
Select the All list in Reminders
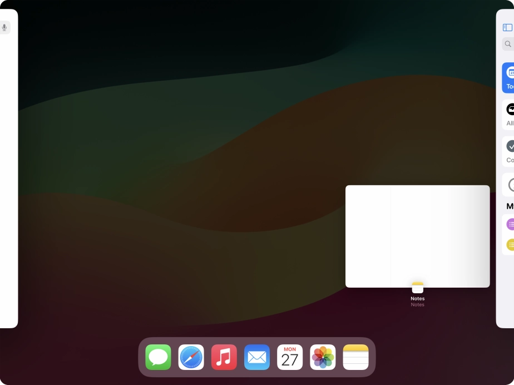tap(508, 115)
